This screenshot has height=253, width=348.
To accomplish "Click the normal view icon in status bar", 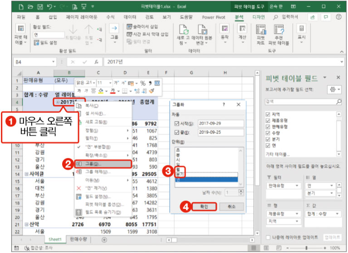I will coord(254,248).
